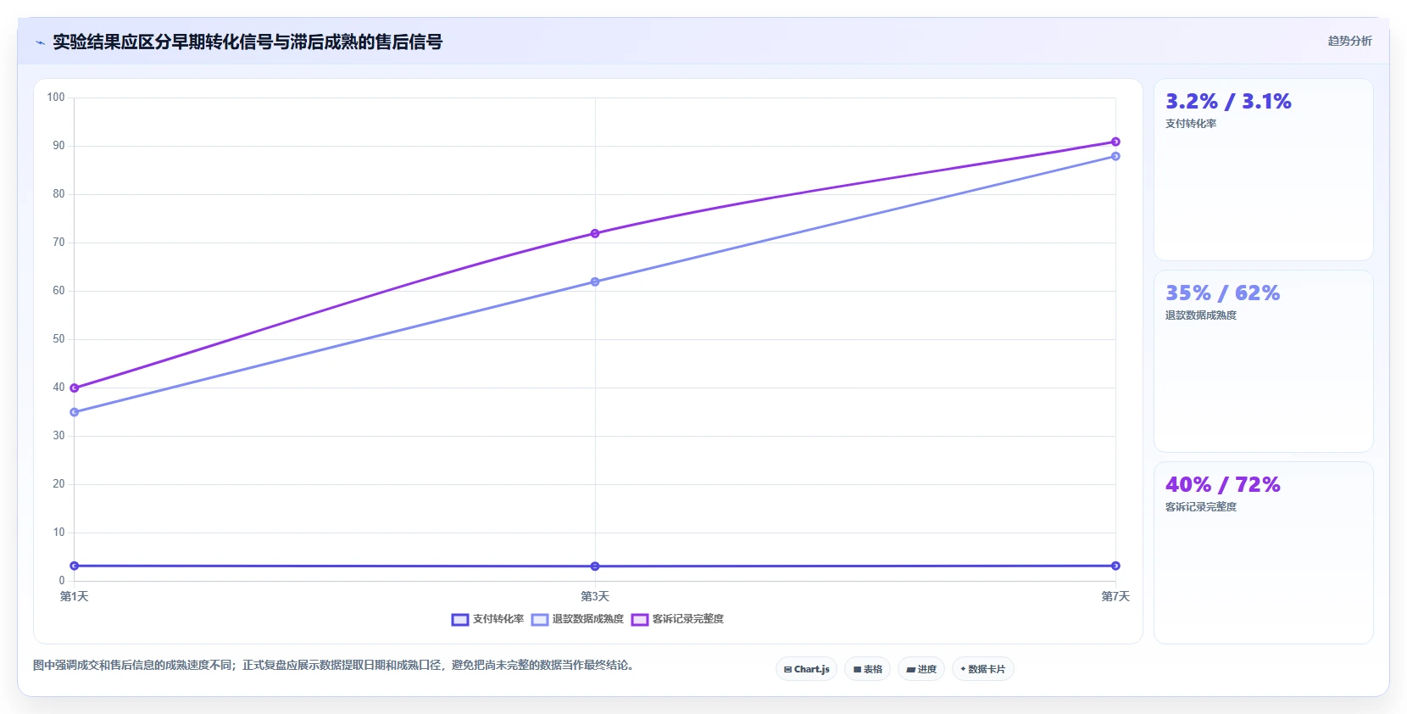This screenshot has height=714, width=1407.
Task: Select the Chart.js tag chip
Action: (x=806, y=669)
